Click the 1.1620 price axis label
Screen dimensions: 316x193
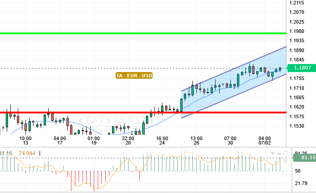point(296,107)
